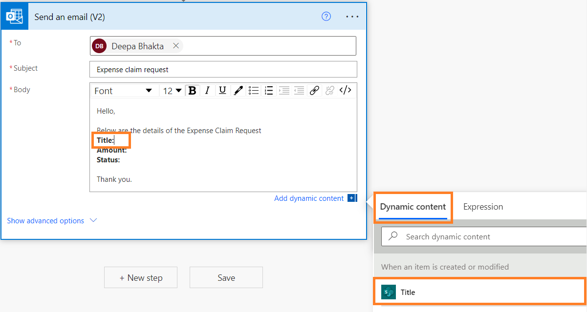Insert a bulleted list in the body
This screenshot has width=587, height=312.
click(x=253, y=90)
